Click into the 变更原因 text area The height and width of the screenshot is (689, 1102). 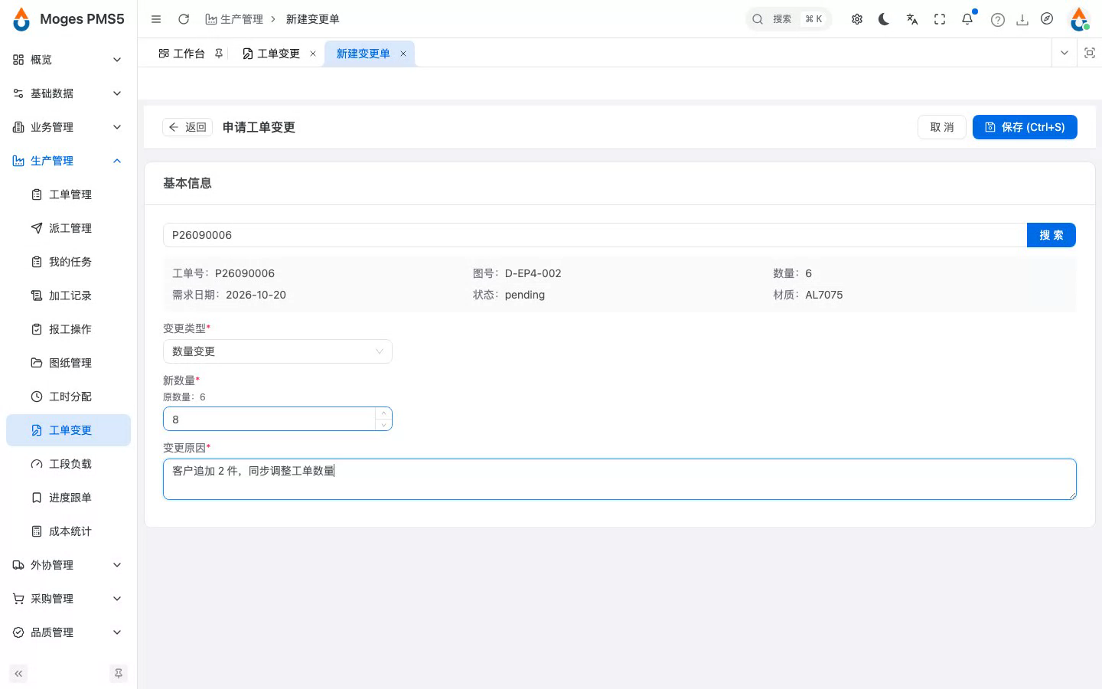pyautogui.click(x=620, y=479)
